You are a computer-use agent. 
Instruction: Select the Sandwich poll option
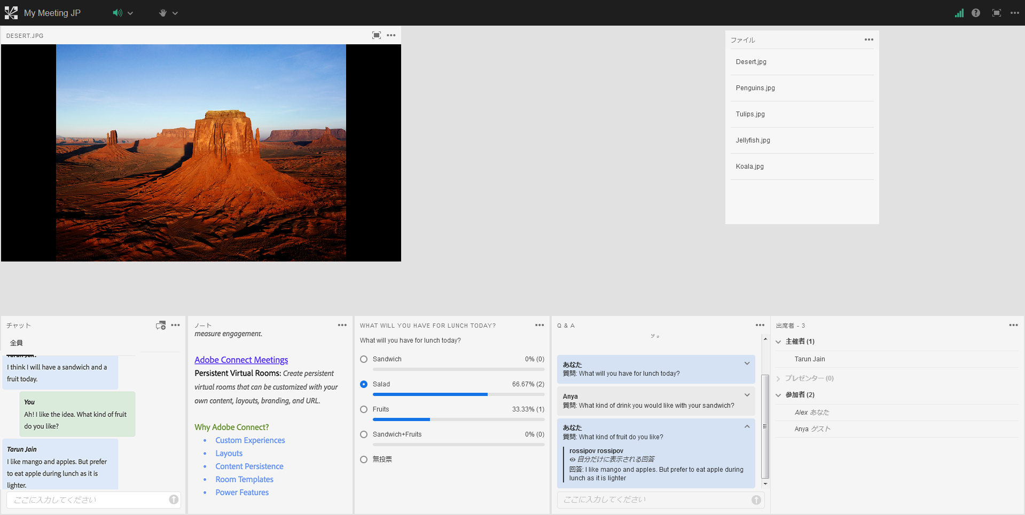[364, 359]
